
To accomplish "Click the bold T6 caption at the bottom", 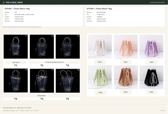I will 67,99.
